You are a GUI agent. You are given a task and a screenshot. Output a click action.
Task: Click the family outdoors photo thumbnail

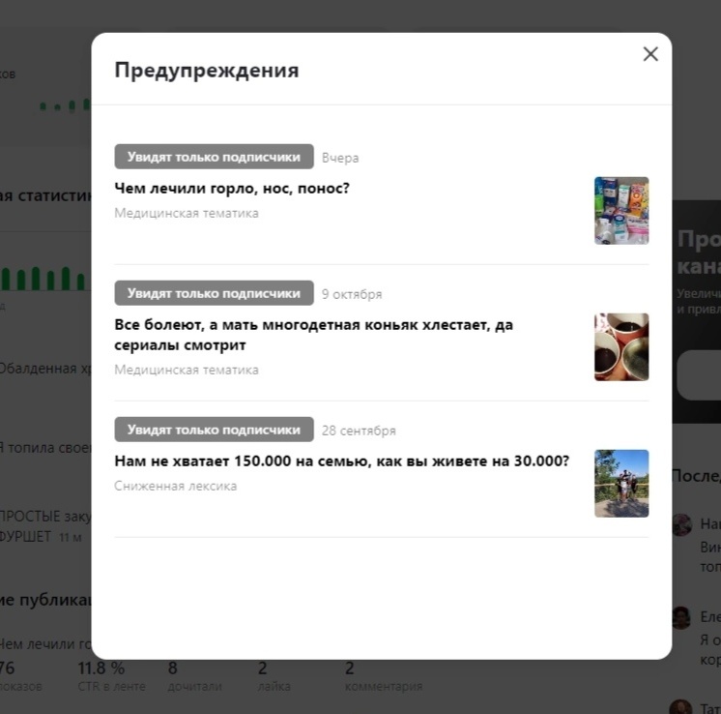click(621, 484)
